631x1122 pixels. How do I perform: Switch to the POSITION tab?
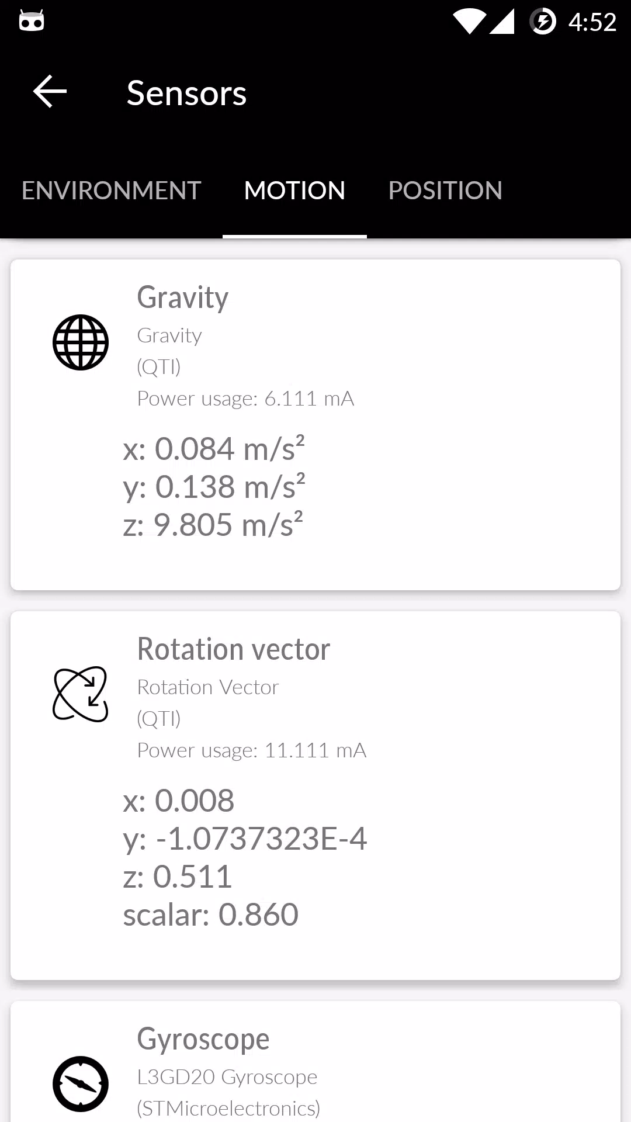click(445, 191)
